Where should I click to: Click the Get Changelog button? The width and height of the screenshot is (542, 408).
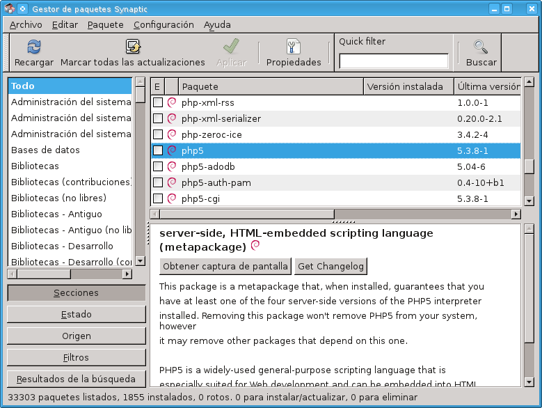330,266
